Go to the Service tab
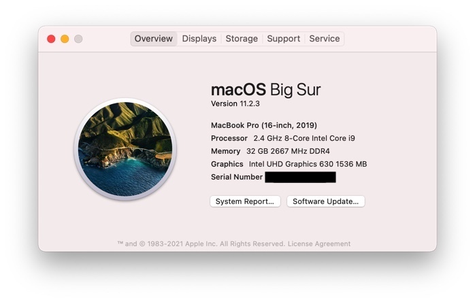The image size is (475, 302). click(x=324, y=39)
